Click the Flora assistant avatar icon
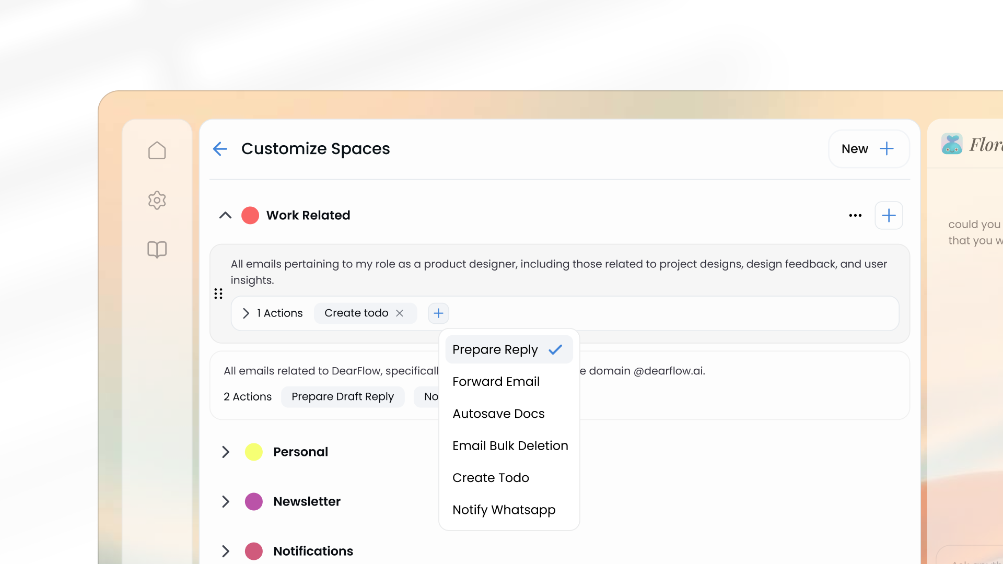 click(x=952, y=144)
